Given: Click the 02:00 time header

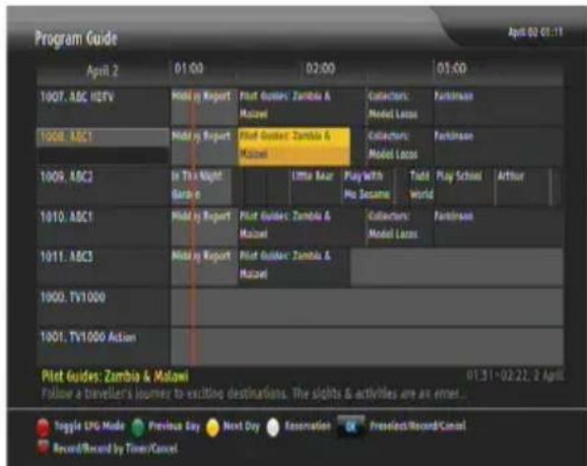Looking at the screenshot, I should tap(320, 69).
